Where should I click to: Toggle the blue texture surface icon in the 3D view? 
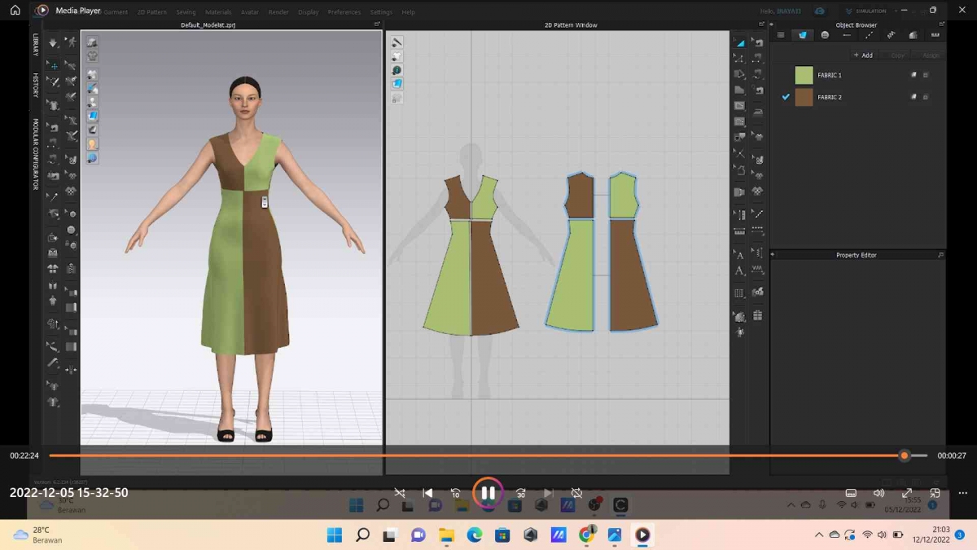point(92,116)
